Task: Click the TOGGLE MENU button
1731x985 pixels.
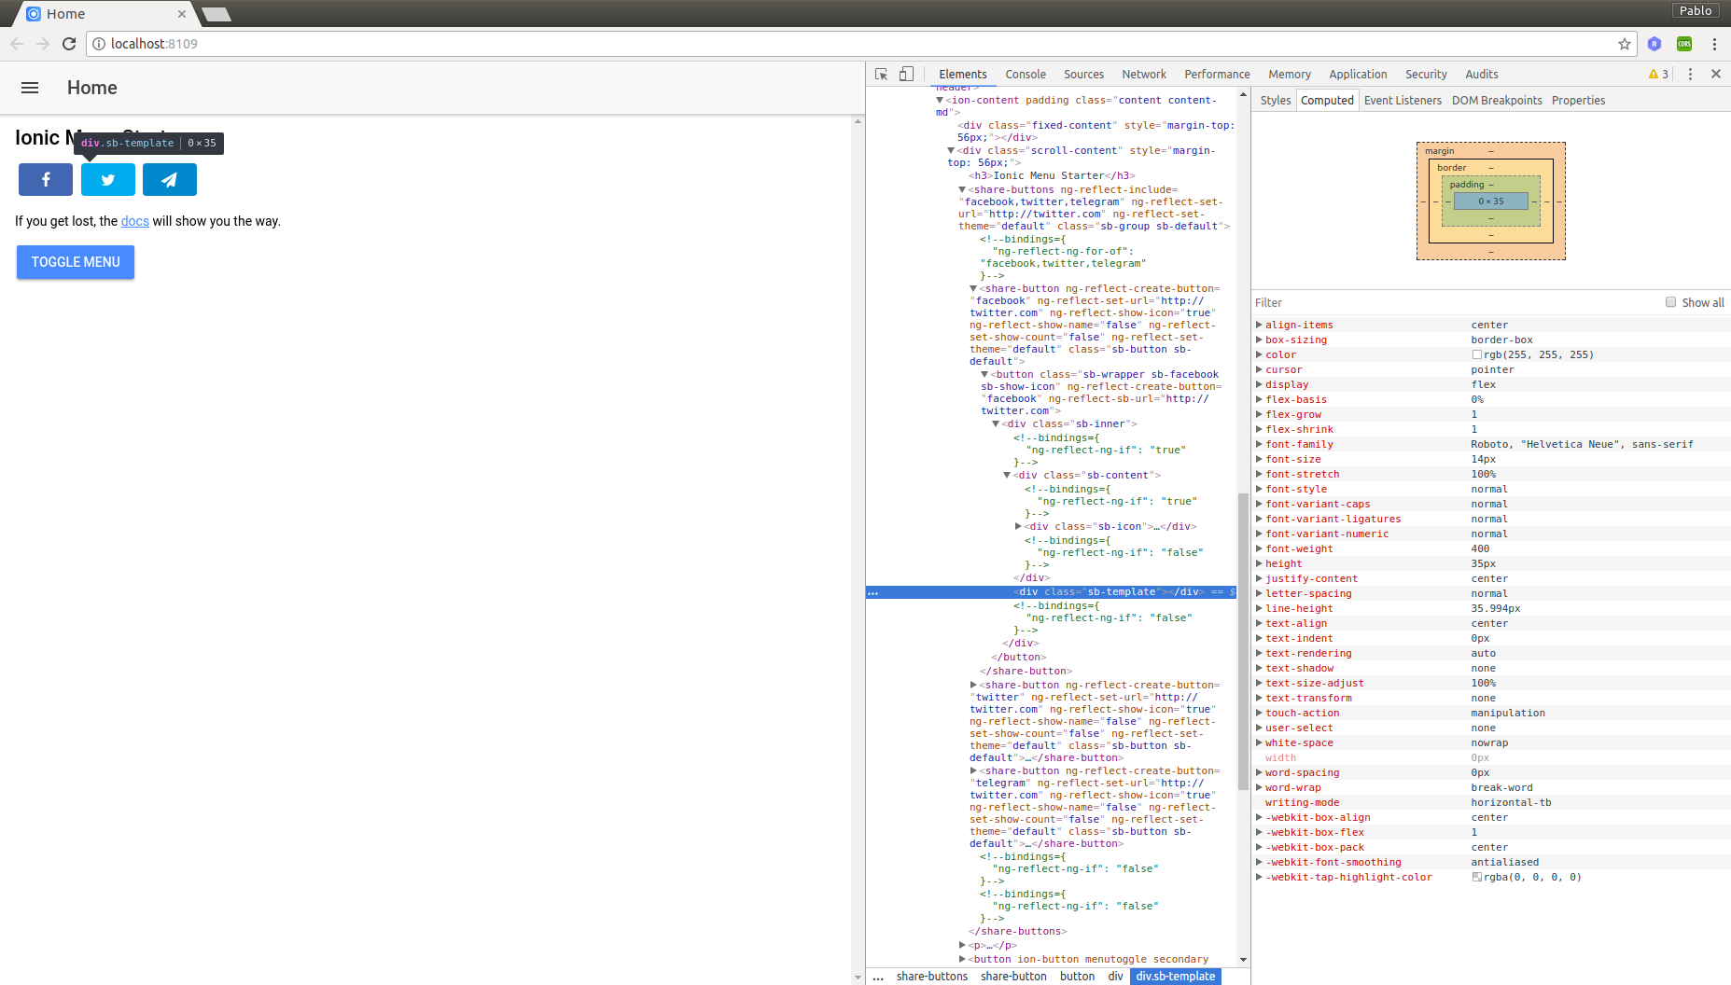Action: pos(76,262)
